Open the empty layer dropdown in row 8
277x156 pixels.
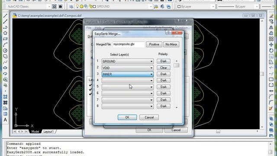point(128,106)
